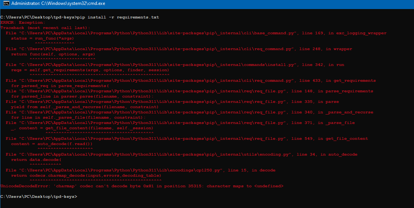Select the text 'line 148, in parse_requirements'
Viewport: 414px width, 208px height.
point(332,91)
